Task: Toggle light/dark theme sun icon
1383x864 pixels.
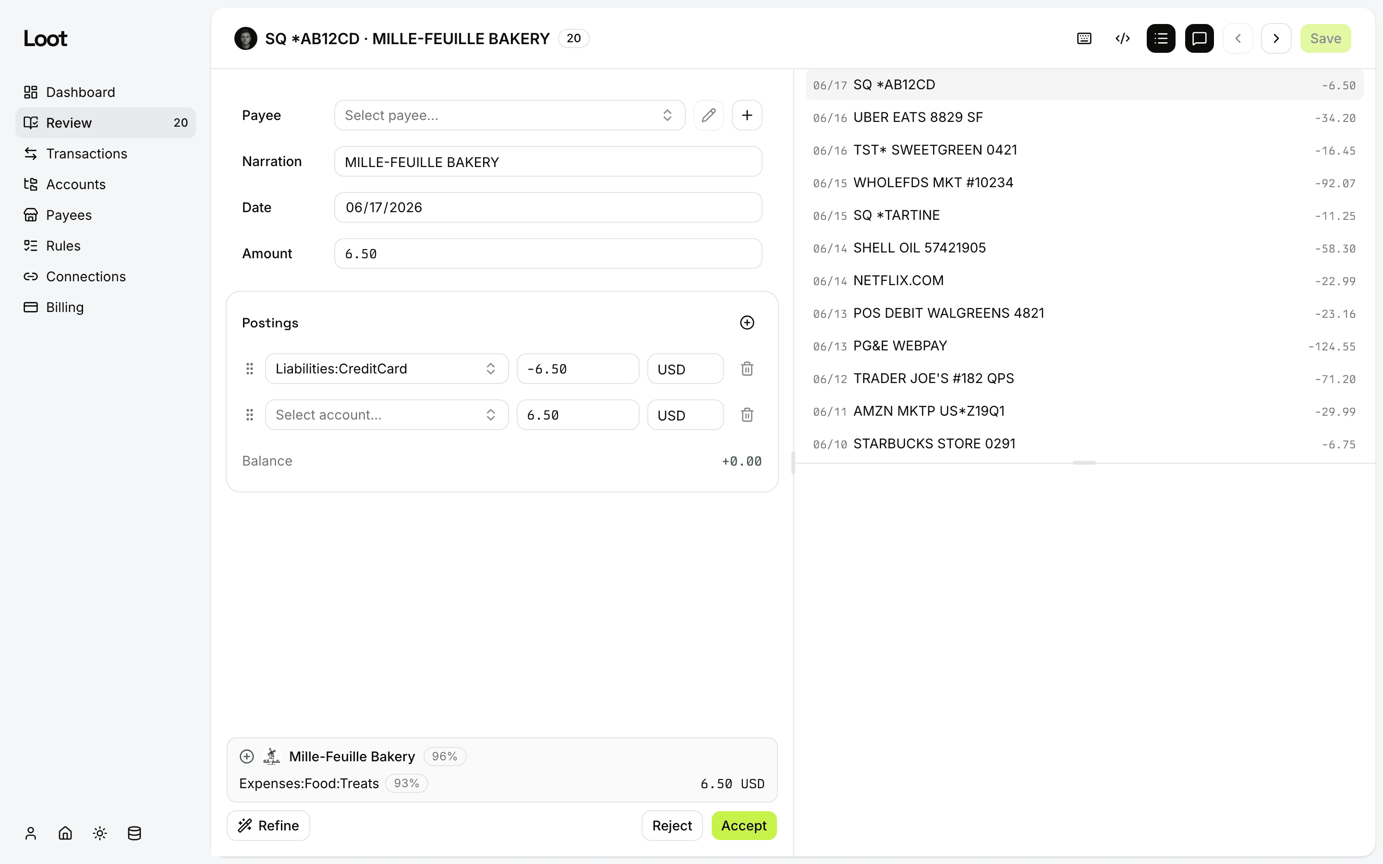Action: click(100, 833)
